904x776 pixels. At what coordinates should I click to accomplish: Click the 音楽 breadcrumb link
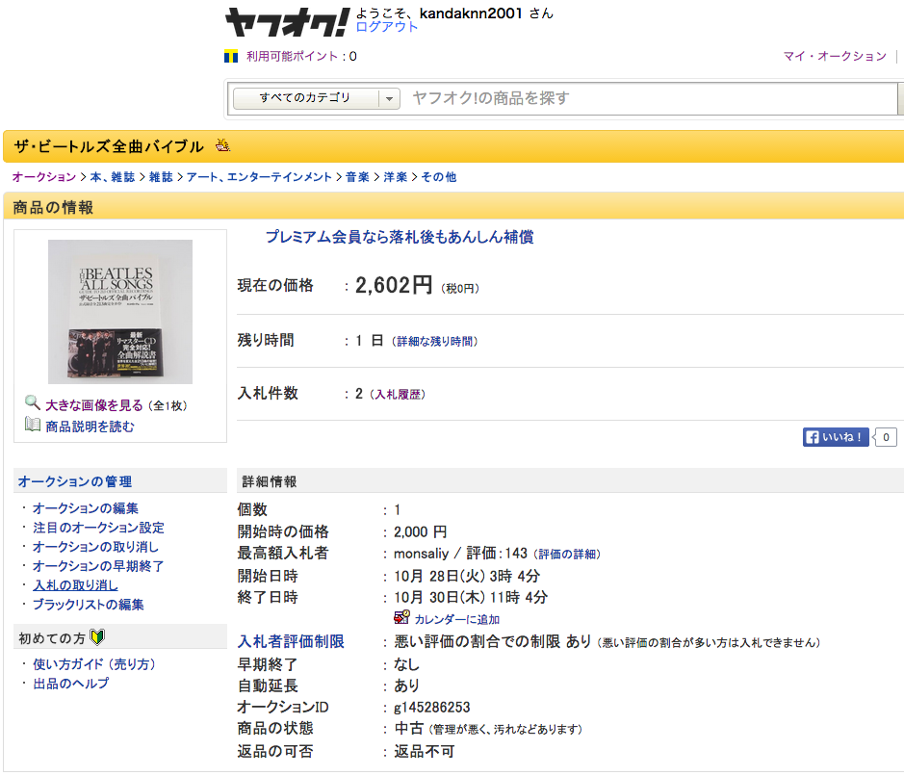tap(357, 177)
